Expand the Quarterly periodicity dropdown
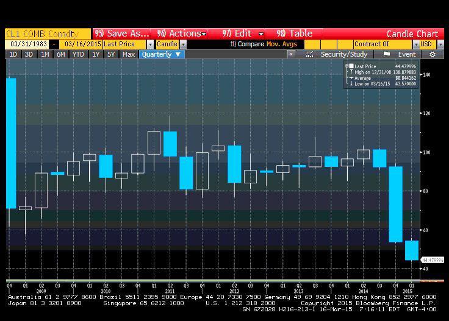The height and width of the screenshot is (321, 449). [x=162, y=54]
